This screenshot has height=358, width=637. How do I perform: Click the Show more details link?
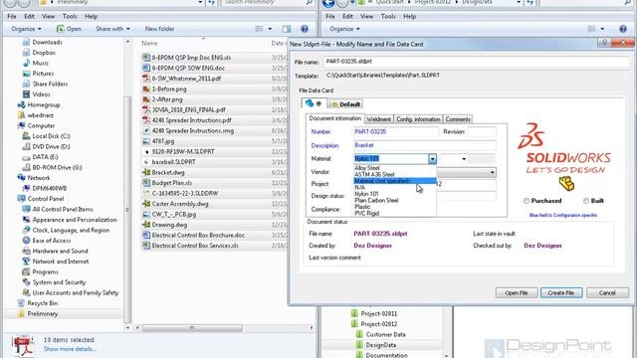[70, 349]
